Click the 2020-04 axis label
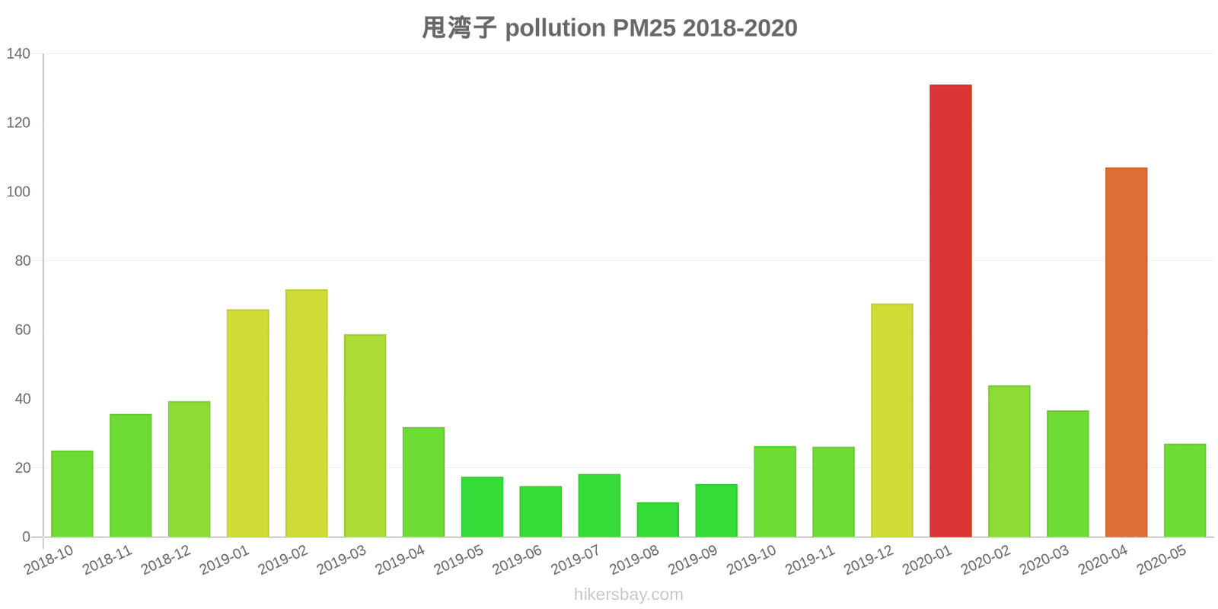Image resolution: width=1218 pixels, height=609 pixels. tap(1104, 560)
